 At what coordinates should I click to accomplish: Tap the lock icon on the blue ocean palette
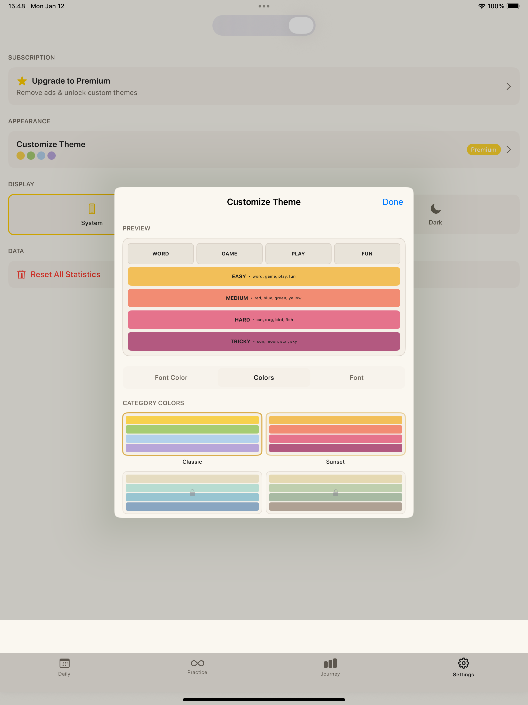pyautogui.click(x=192, y=493)
